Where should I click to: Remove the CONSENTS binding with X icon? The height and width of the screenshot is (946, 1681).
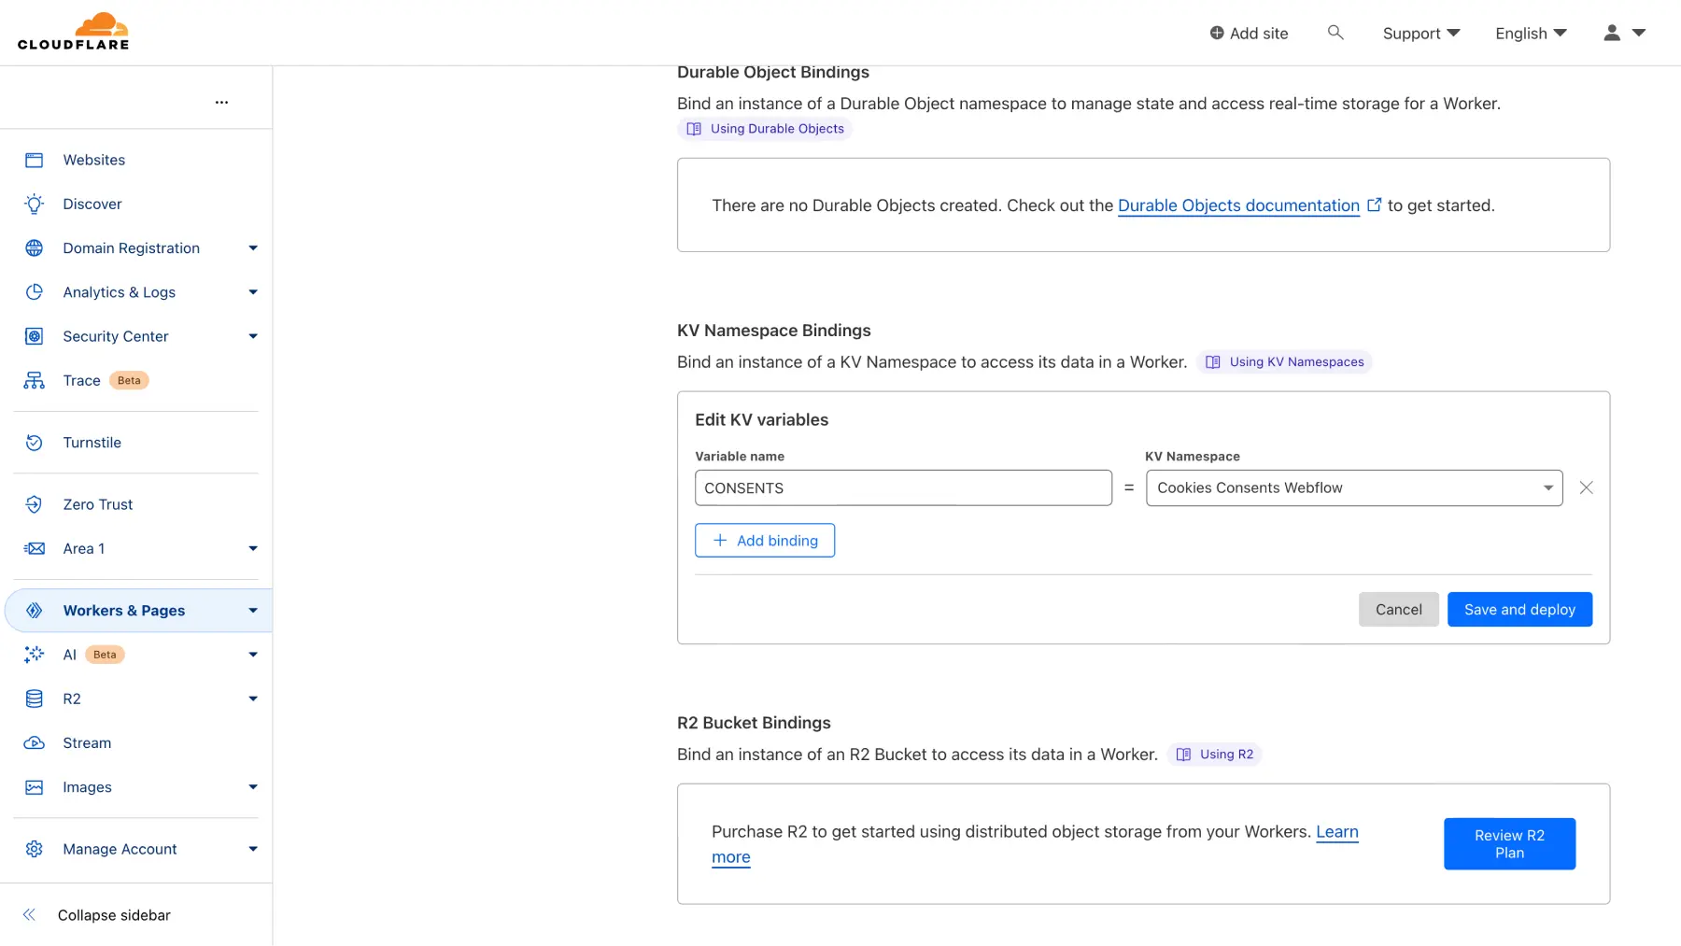click(1586, 487)
